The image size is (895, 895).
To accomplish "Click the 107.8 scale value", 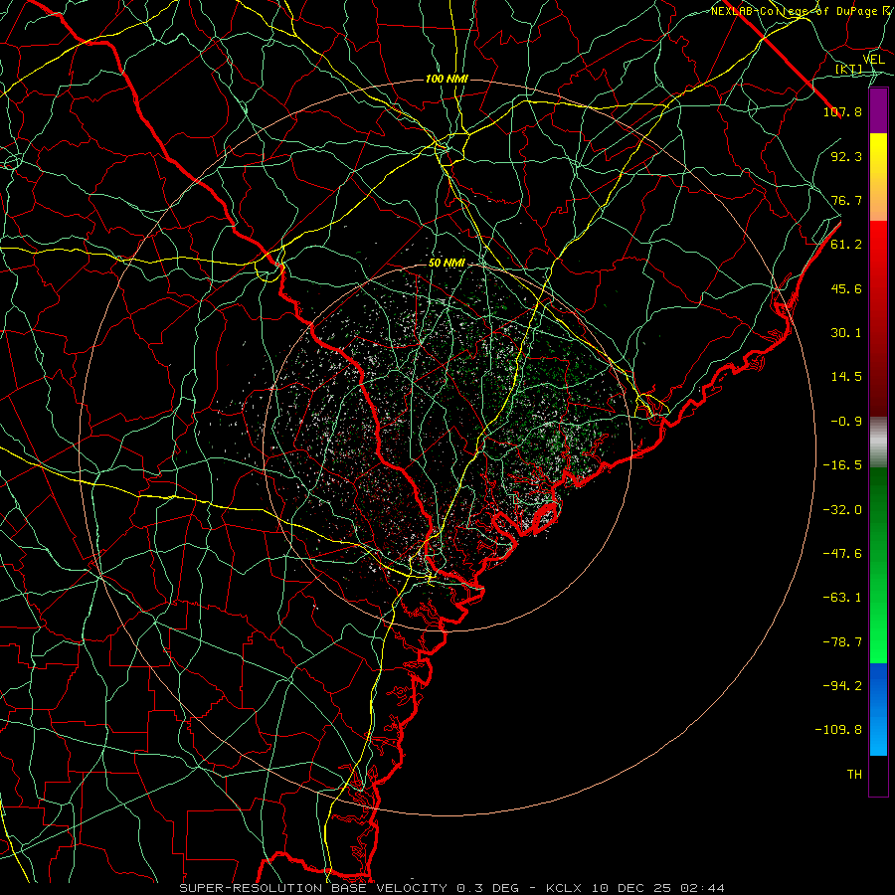I will pos(842,111).
